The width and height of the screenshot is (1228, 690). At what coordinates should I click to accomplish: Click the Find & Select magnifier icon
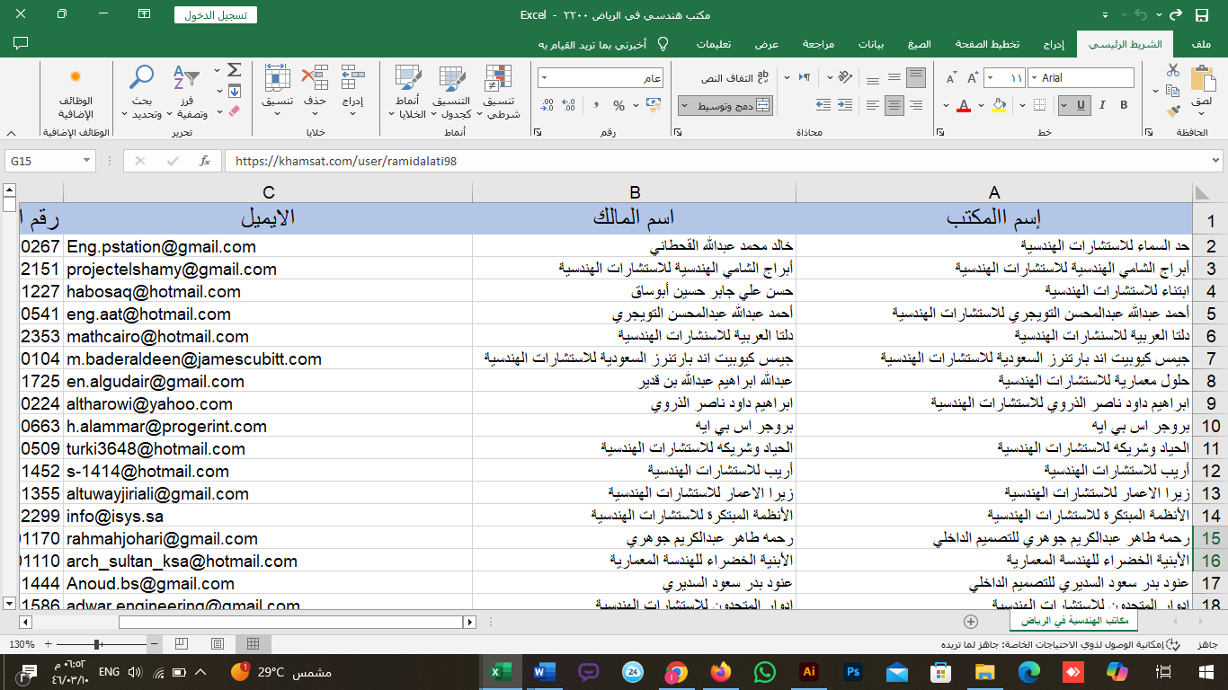pos(142,92)
